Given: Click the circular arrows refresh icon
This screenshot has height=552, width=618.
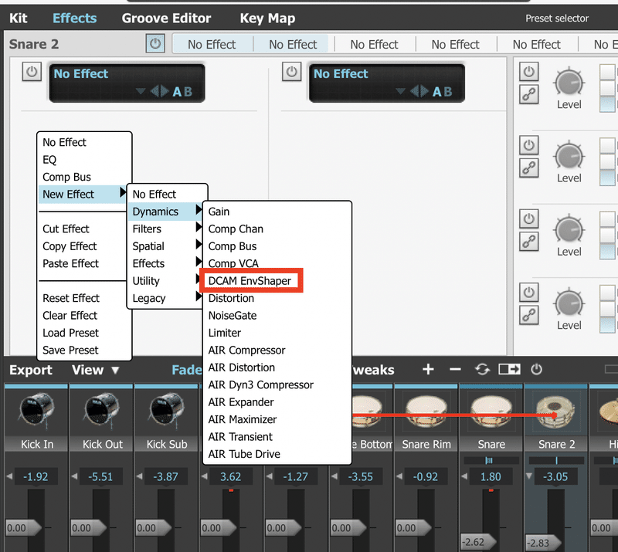Looking at the screenshot, I should [482, 369].
